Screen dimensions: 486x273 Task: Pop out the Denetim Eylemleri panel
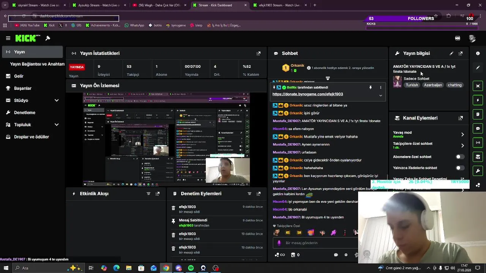click(x=259, y=194)
